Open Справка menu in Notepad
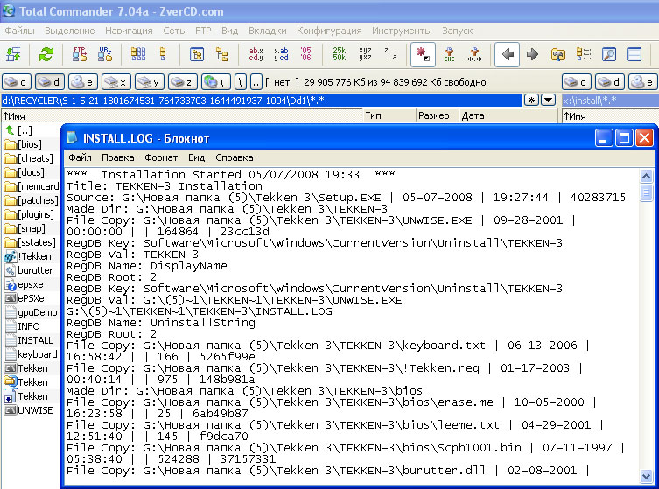This screenshot has height=489, width=659. [x=234, y=157]
